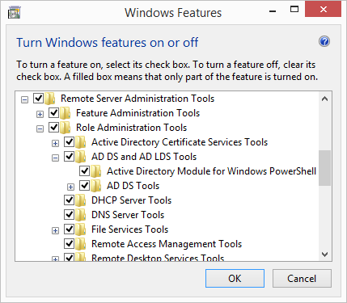Uncheck Remote Server Administration Tools checkbox

click(38, 98)
